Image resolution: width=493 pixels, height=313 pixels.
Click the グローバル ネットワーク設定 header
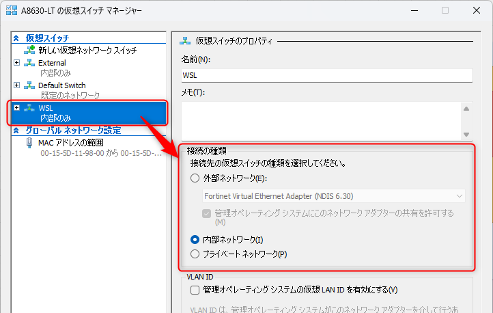tap(73, 131)
